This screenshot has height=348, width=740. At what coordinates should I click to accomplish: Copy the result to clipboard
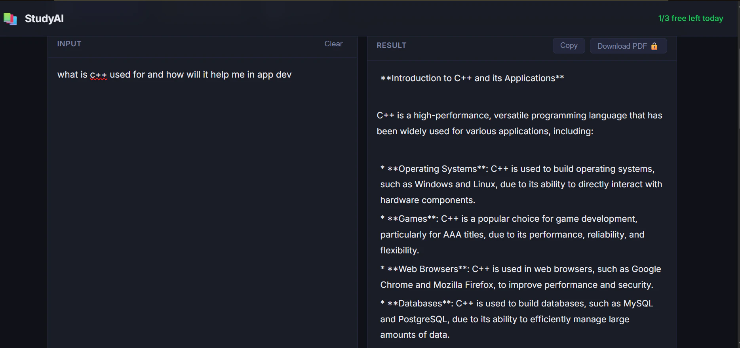point(569,46)
